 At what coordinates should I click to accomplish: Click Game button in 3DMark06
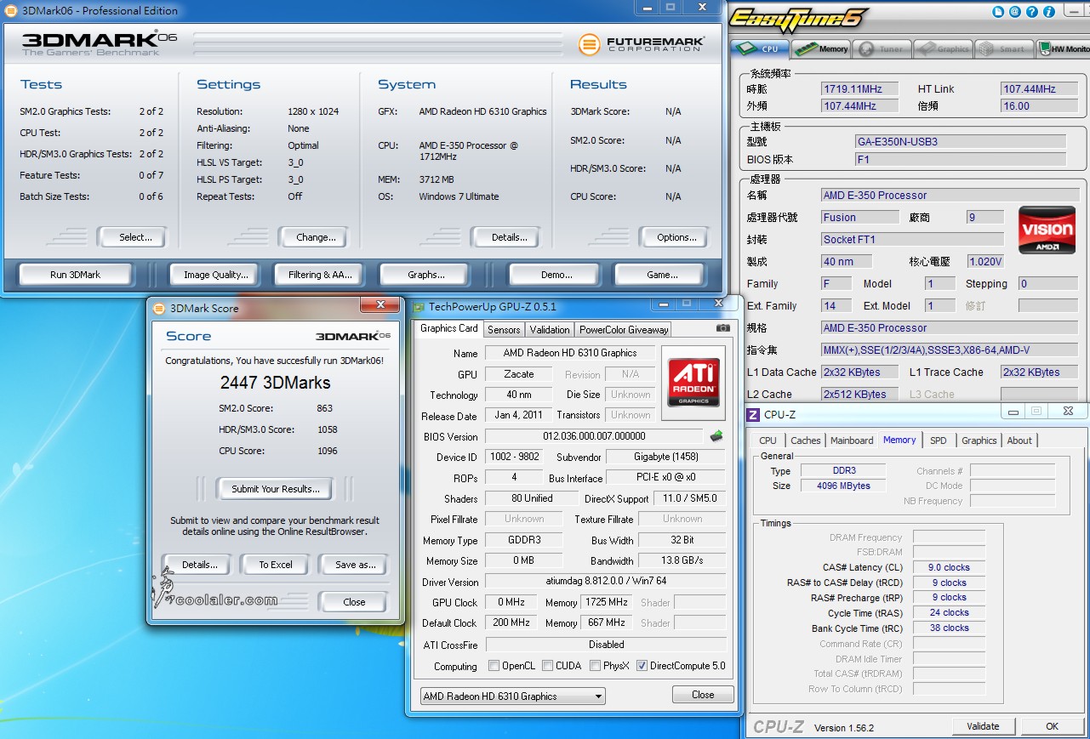[x=662, y=275]
